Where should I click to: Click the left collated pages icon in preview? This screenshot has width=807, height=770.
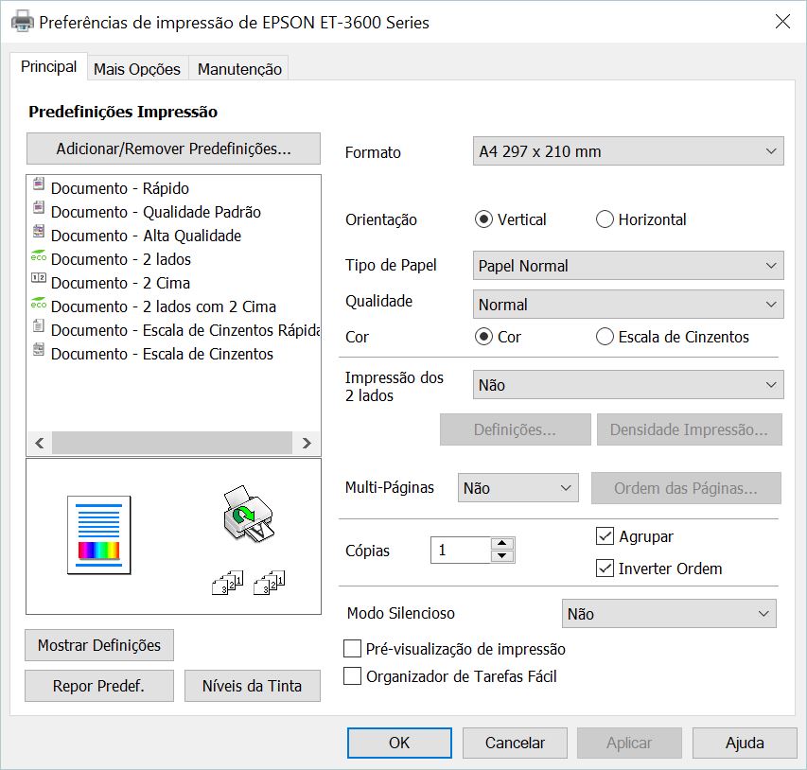[227, 583]
